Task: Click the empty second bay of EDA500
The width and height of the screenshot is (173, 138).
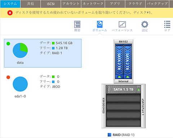Action: (123, 98)
